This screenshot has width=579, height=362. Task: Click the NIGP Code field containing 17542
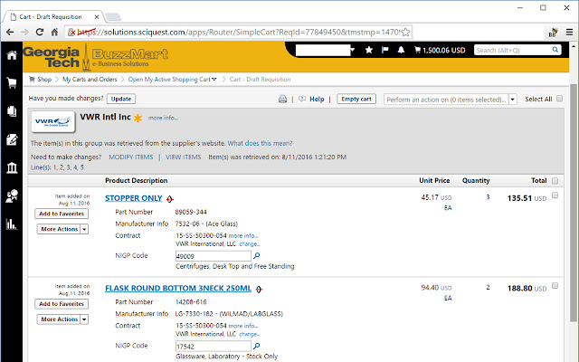214,346
